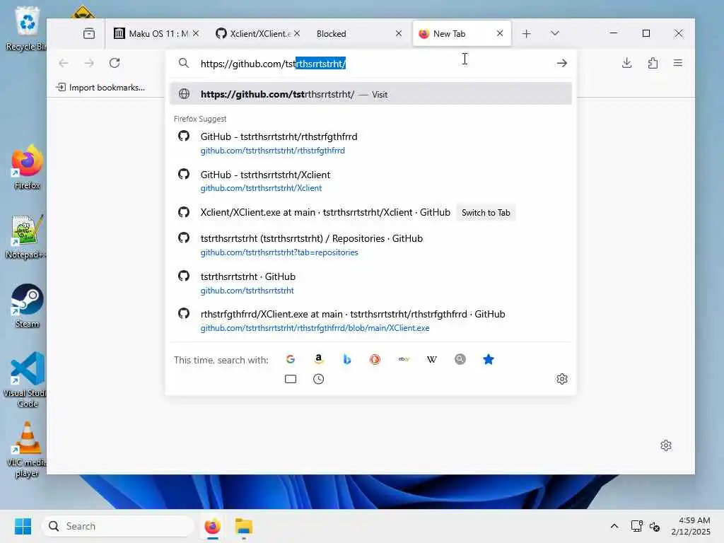Image resolution: width=724 pixels, height=543 pixels.
Task: Open a new tab with plus button
Action: click(526, 34)
